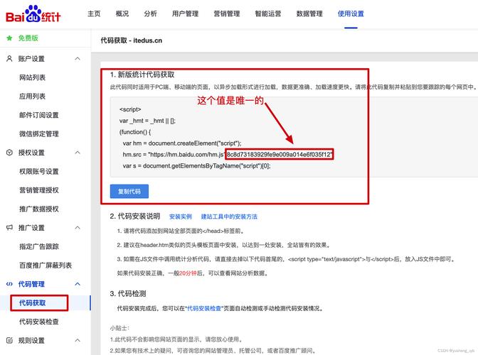Click the unique hm.js site ID value
This screenshot has height=355, width=478.
click(279, 155)
